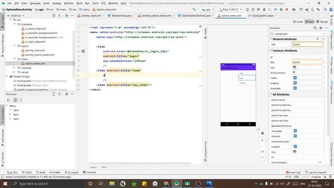Click the Debug app bug icon
The height and width of the screenshot is (188, 334).
264,9
